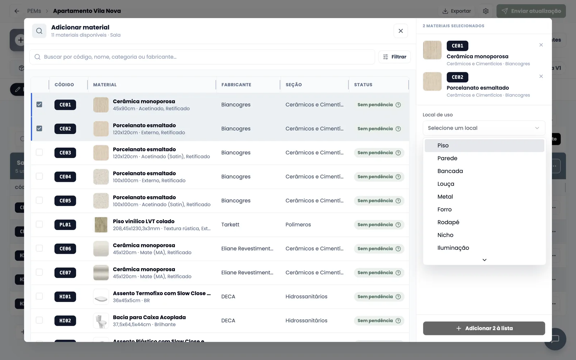This screenshot has width=576, height=360.
Task: Click the back arrow next to PEMs
Action: pyautogui.click(x=17, y=11)
